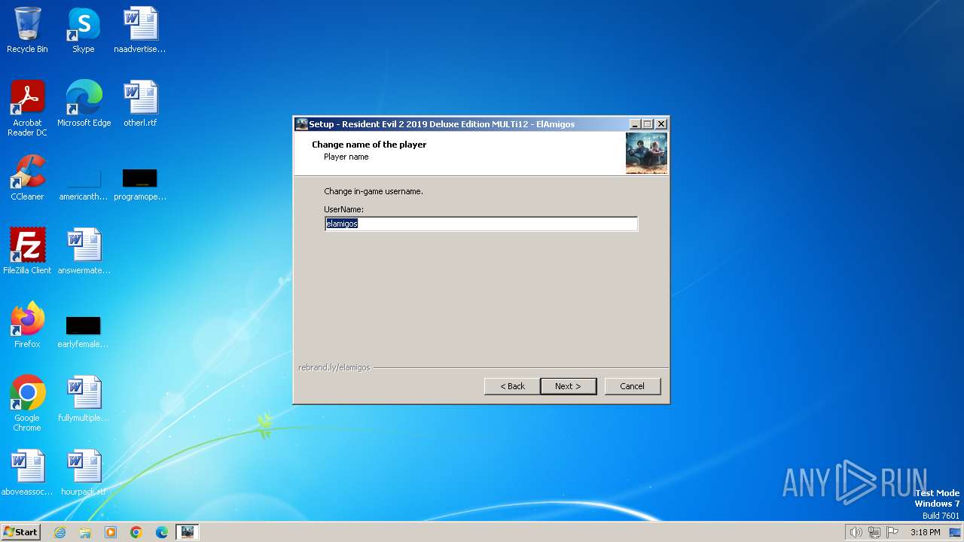The image size is (964, 542).
Task: Click the UserName text field
Action: coord(481,224)
